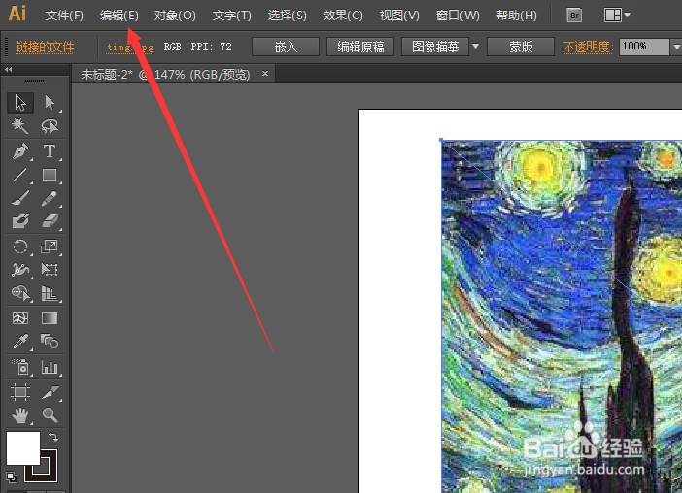
Task: Click the linked file name timg.jpg
Action: (x=130, y=47)
